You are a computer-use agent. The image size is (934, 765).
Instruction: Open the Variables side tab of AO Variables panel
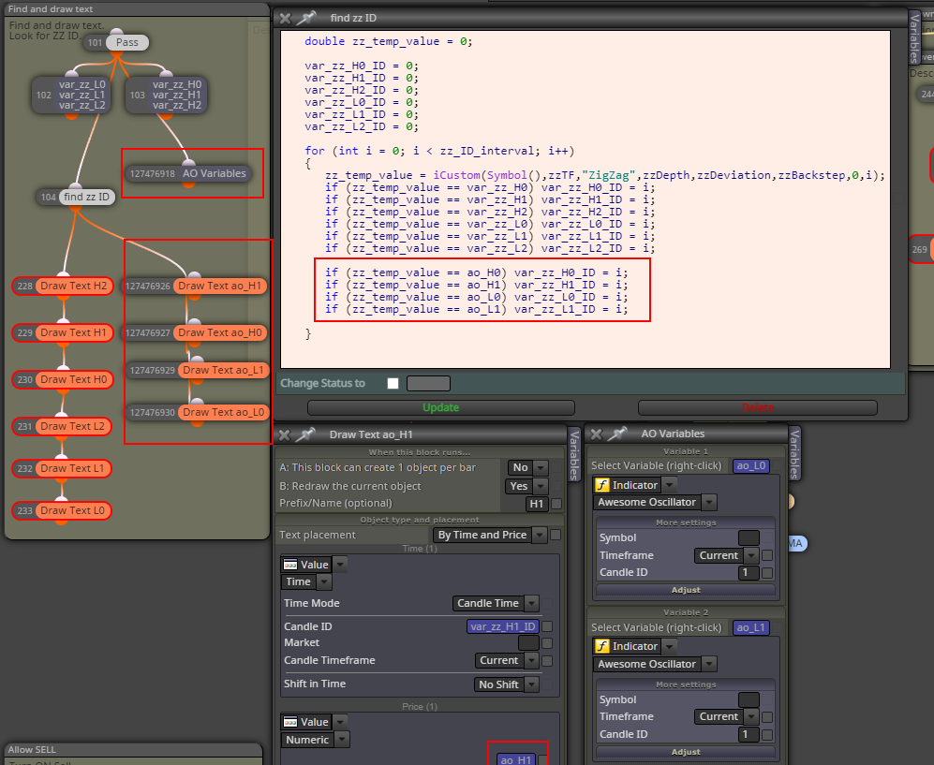[x=794, y=453]
